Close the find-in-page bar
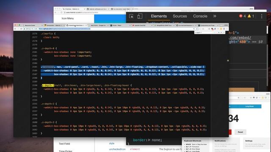Image resolution: width=271 pixels, height=152 pixels. (224, 33)
